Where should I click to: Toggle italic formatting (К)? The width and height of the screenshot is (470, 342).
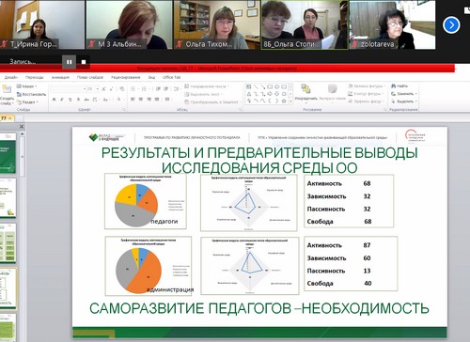(62, 100)
